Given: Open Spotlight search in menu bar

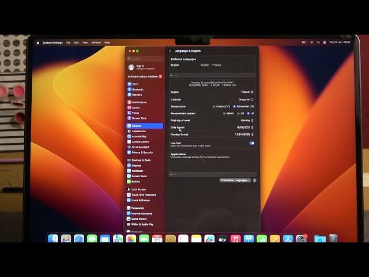Looking at the screenshot, I should pyautogui.click(x=318, y=42).
